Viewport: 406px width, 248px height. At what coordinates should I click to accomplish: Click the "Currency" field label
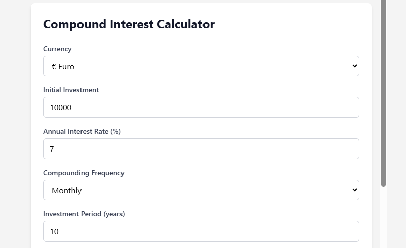[57, 49]
